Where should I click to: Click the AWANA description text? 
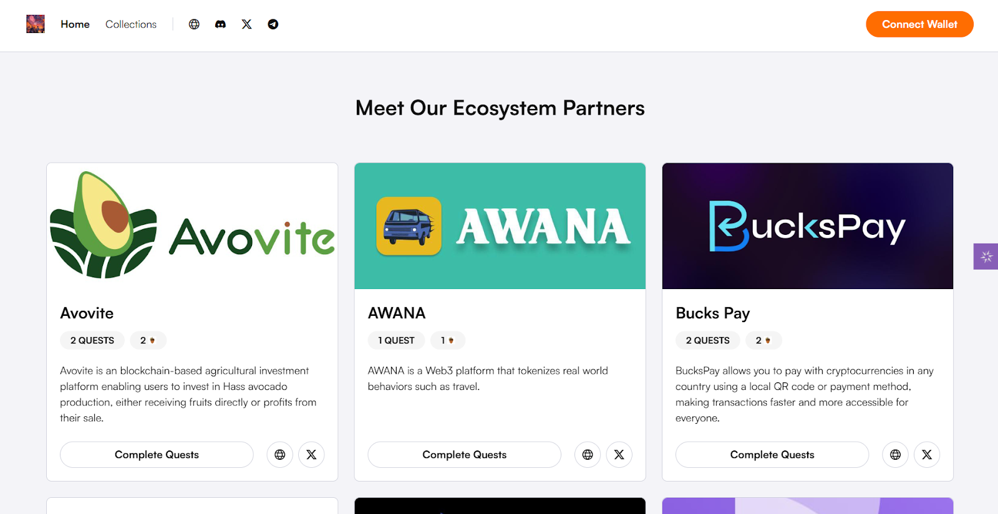point(488,379)
